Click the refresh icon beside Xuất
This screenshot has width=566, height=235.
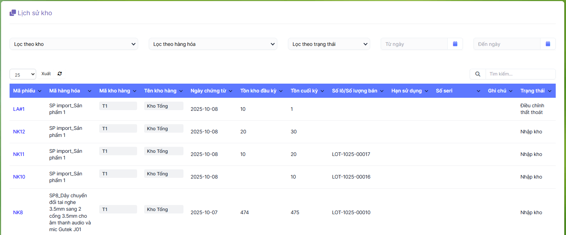pyautogui.click(x=60, y=74)
